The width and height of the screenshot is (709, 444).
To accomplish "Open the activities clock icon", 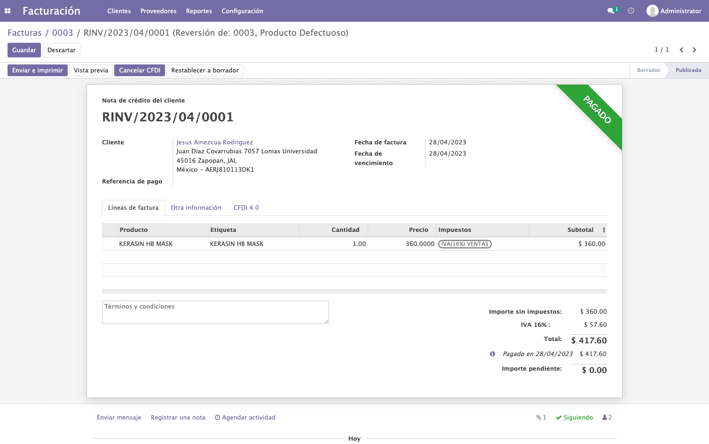I will 631,11.
